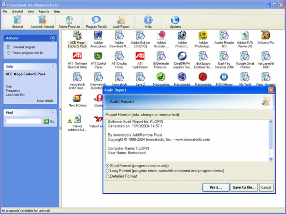The width and height of the screenshot is (286, 214).
Task: Collapse the Info panel
Action: point(53,67)
